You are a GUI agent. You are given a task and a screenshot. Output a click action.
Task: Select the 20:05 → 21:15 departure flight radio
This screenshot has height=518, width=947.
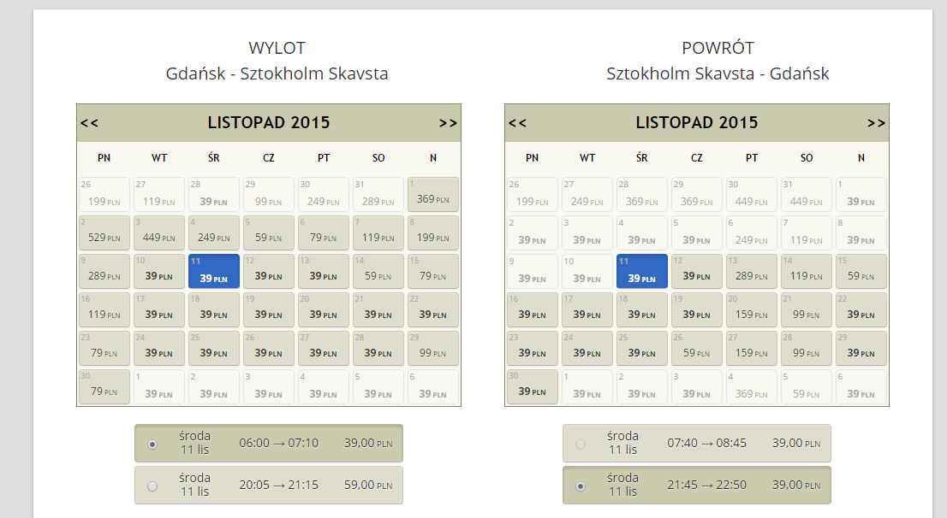click(x=152, y=486)
